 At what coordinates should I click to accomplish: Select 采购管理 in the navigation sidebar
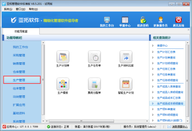pyautogui.click(x=19, y=55)
